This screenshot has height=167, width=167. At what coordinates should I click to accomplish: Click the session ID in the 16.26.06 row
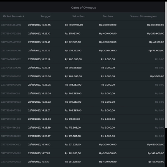(x=11, y=76)
